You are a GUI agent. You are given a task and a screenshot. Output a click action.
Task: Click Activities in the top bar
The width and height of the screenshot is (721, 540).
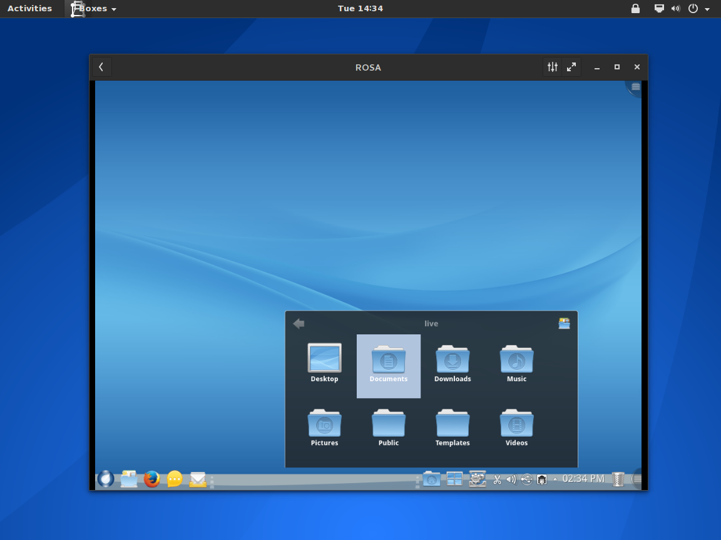(x=30, y=8)
